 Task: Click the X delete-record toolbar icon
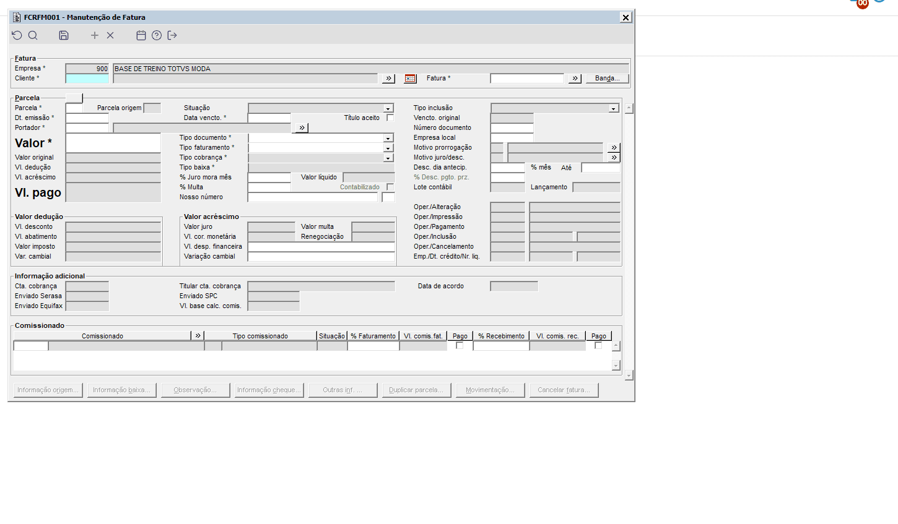[x=110, y=35]
